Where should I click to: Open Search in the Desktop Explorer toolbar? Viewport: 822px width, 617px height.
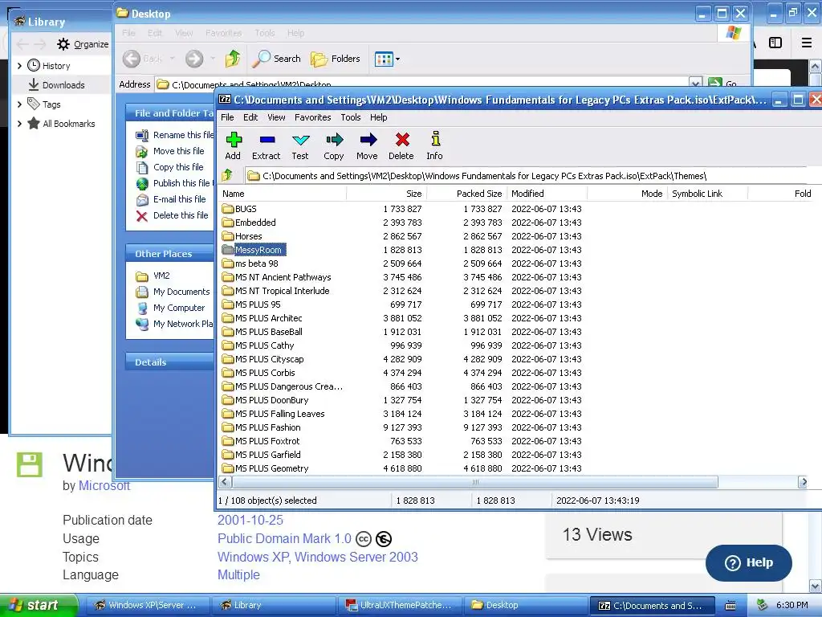(x=276, y=59)
